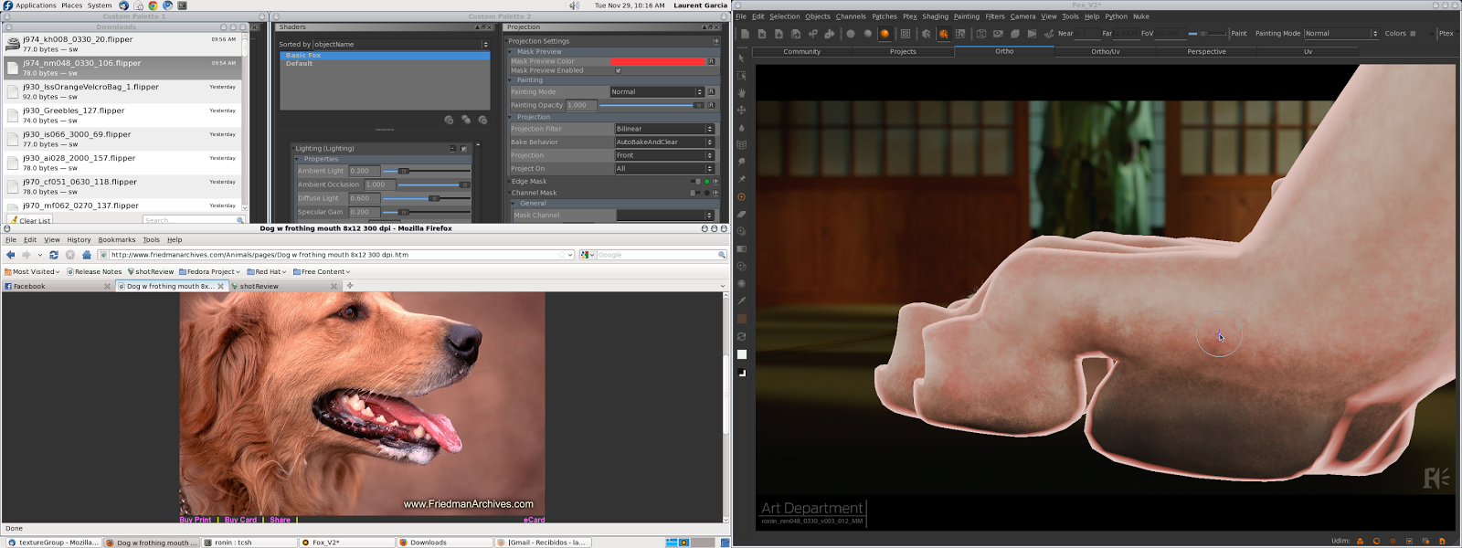This screenshot has width=1462, height=548.
Task: Reset Painting Opacity with R button
Action: [x=711, y=105]
